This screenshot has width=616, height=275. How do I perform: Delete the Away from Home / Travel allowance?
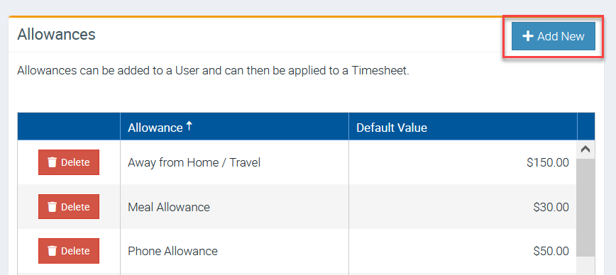point(69,162)
